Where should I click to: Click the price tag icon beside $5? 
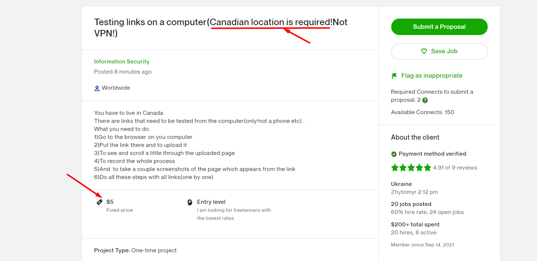pyautogui.click(x=99, y=202)
